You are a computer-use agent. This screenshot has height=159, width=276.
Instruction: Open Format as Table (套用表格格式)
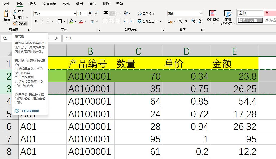click(x=228, y=17)
